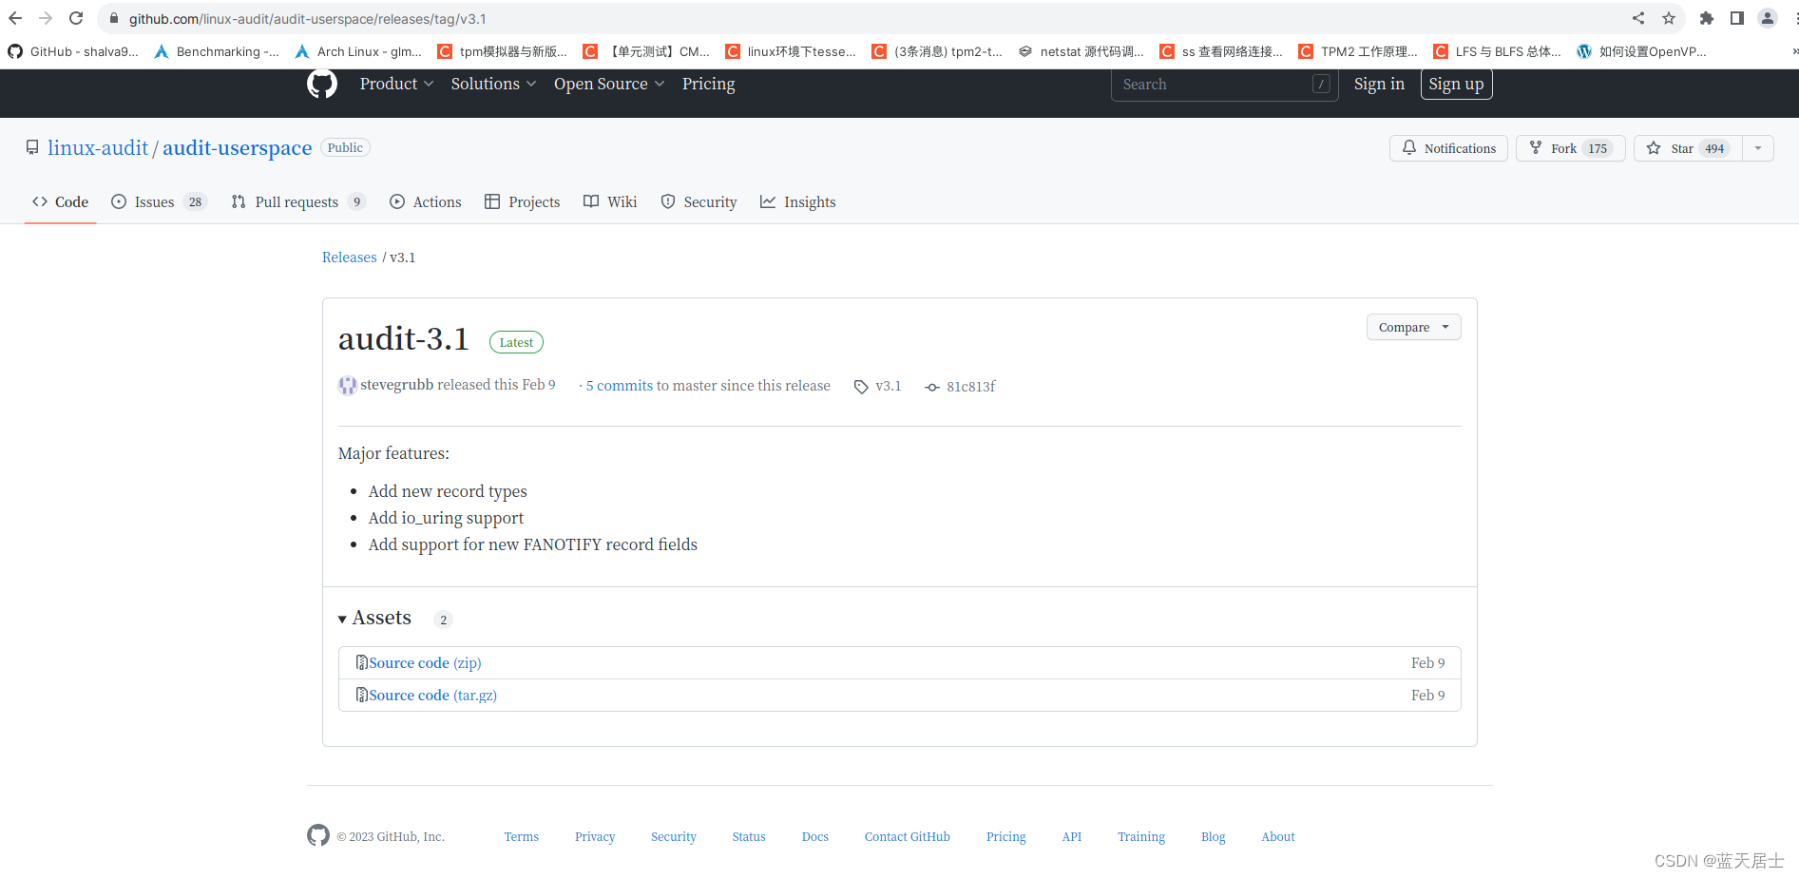Click the share page icon in address bar
Image resolution: width=1799 pixels, height=878 pixels.
[x=1638, y=18]
